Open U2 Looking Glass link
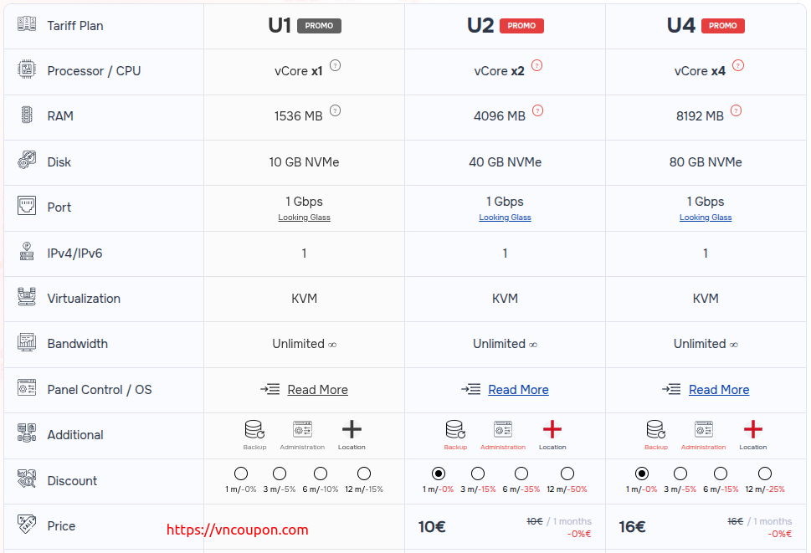 tap(505, 218)
